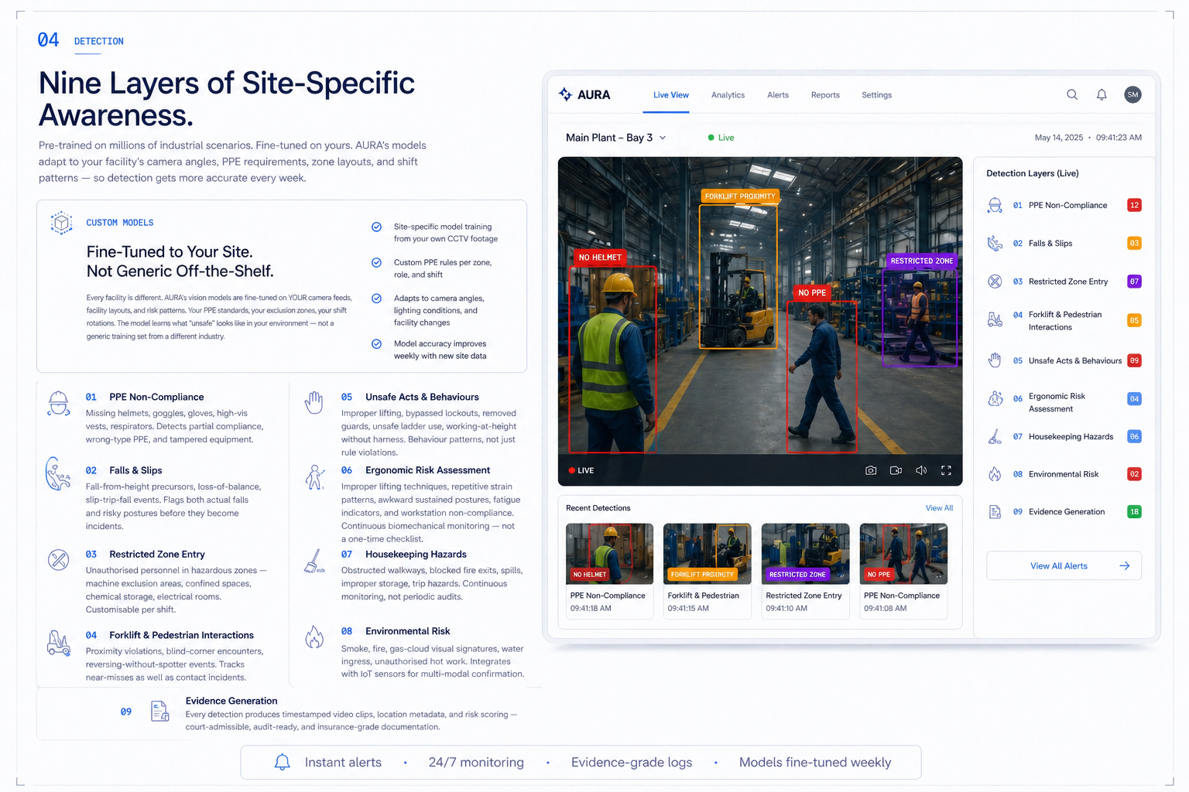Toggle the Custom PPE rules checkmark
This screenshot has width=1189, height=792.
pyautogui.click(x=376, y=263)
